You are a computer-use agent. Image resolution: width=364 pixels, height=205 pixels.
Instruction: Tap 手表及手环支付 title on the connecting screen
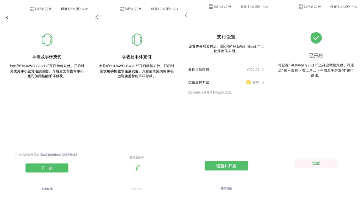[137, 57]
